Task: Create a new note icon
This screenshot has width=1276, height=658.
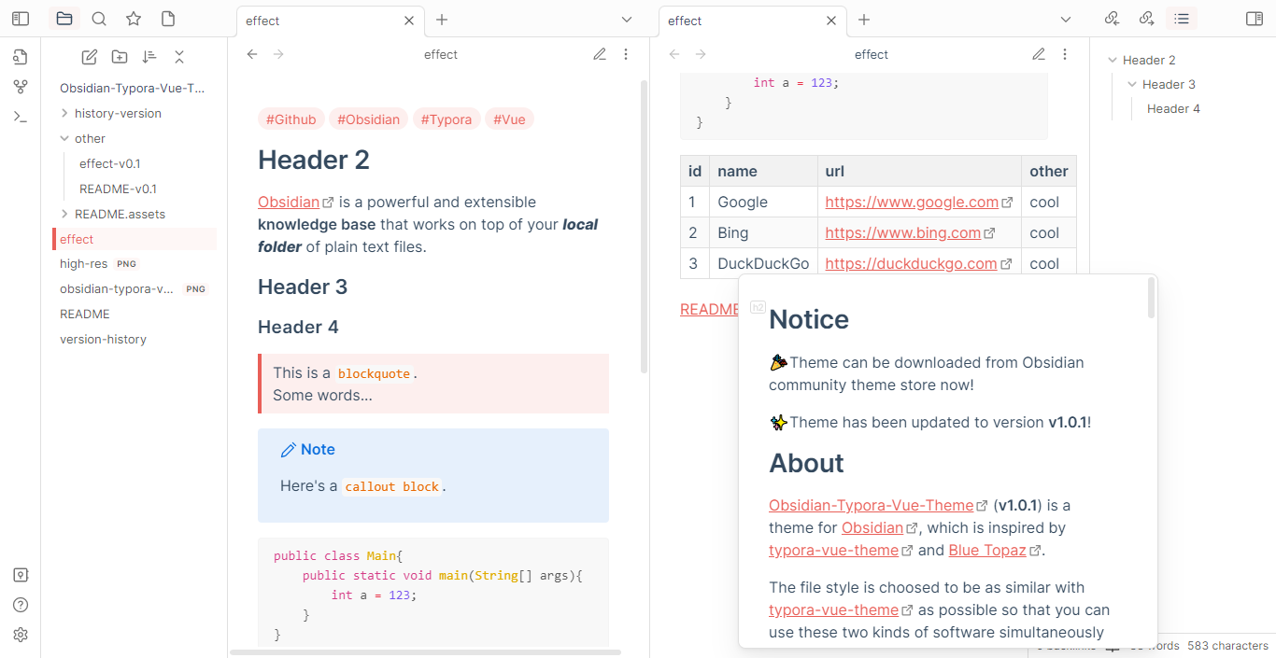Action: [90, 57]
